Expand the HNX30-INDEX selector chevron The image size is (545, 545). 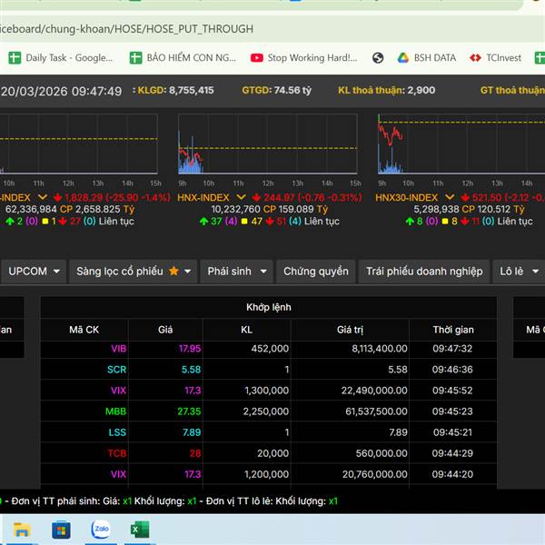coord(450,197)
